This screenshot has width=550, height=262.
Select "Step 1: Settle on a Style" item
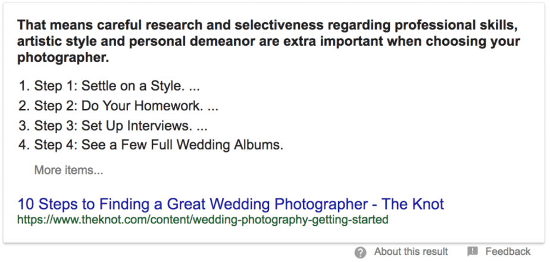point(110,86)
